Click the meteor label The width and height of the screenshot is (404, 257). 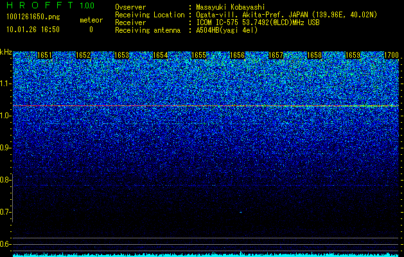click(91, 20)
